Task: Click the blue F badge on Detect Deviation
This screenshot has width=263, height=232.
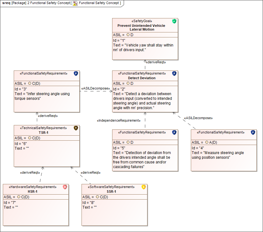Action: point(174,74)
